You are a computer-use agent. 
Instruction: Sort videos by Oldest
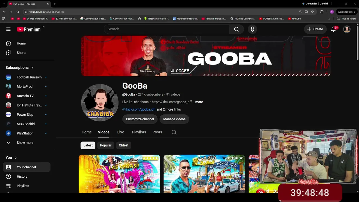point(123,145)
